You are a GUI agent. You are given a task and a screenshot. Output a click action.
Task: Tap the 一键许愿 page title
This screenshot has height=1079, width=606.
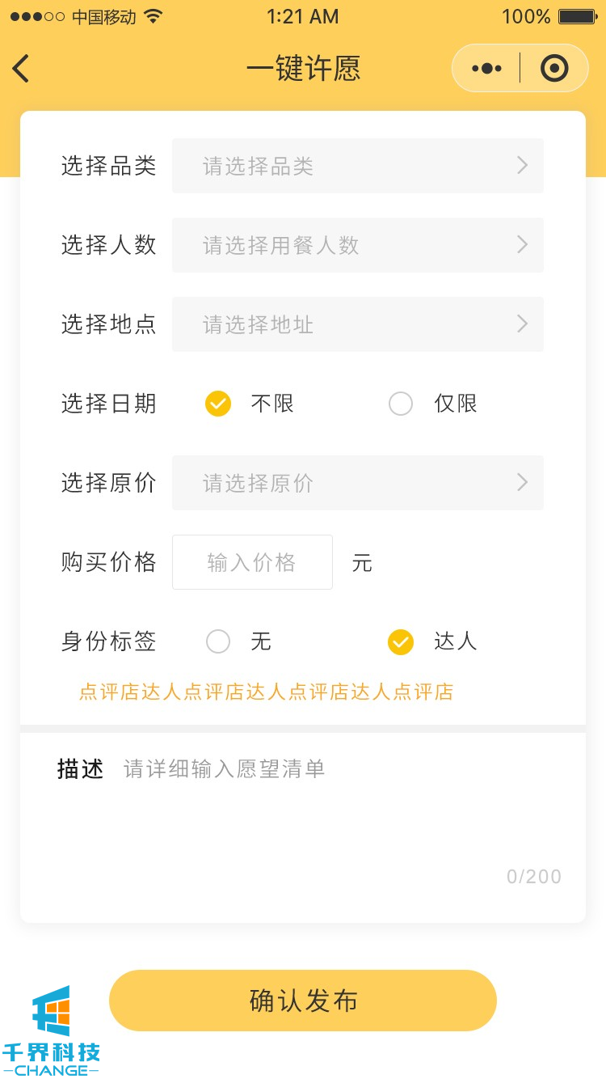click(x=303, y=69)
